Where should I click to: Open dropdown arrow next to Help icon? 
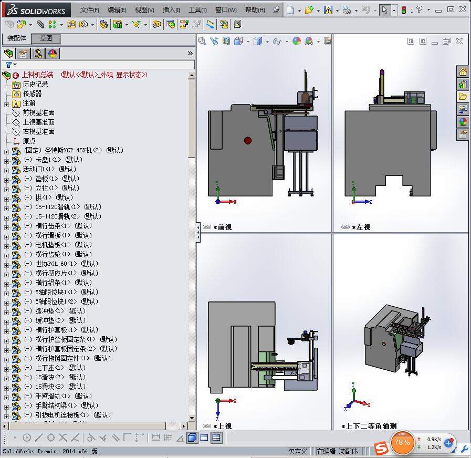point(428,10)
